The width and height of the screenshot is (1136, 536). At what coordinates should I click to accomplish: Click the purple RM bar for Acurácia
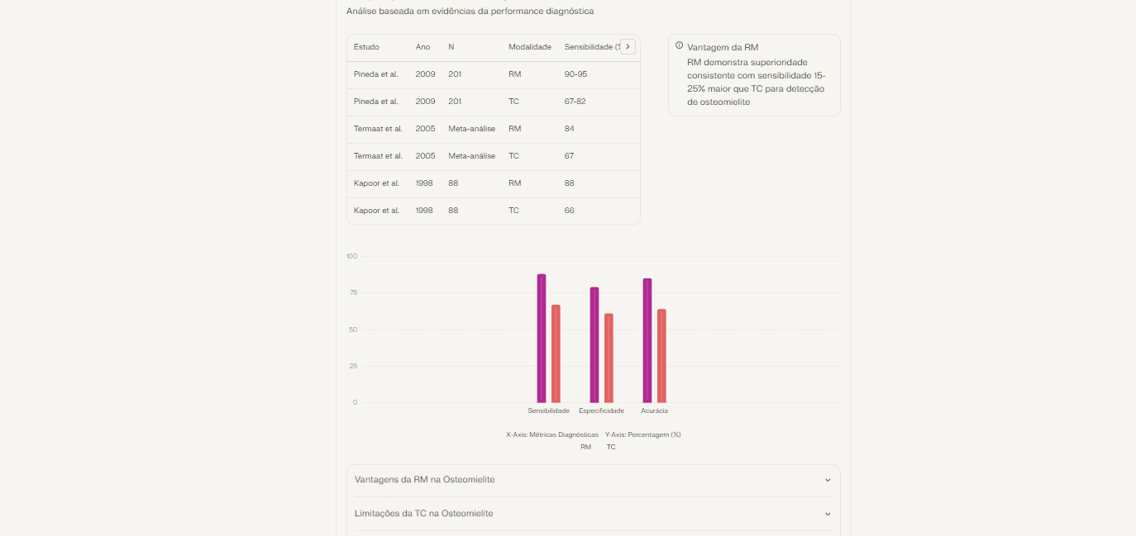click(647, 340)
